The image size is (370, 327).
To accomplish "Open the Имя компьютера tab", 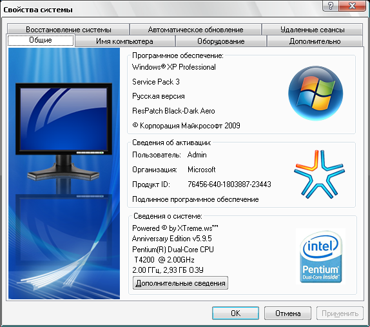I will (124, 41).
